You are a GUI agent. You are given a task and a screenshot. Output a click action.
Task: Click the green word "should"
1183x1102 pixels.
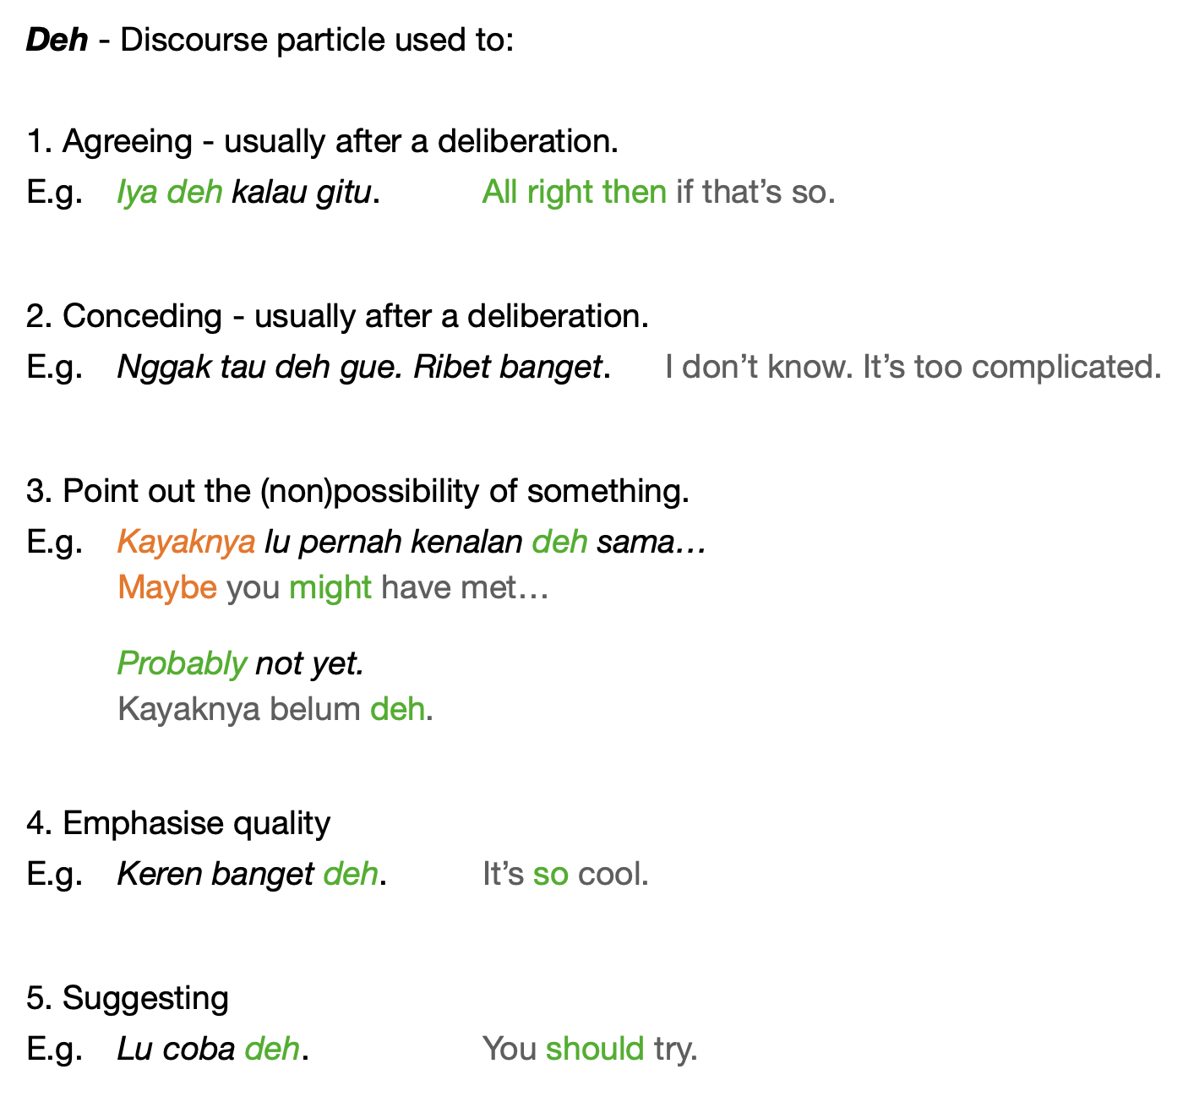(x=595, y=1049)
